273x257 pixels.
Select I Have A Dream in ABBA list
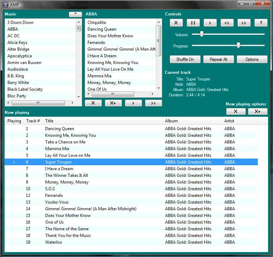pos(121,56)
